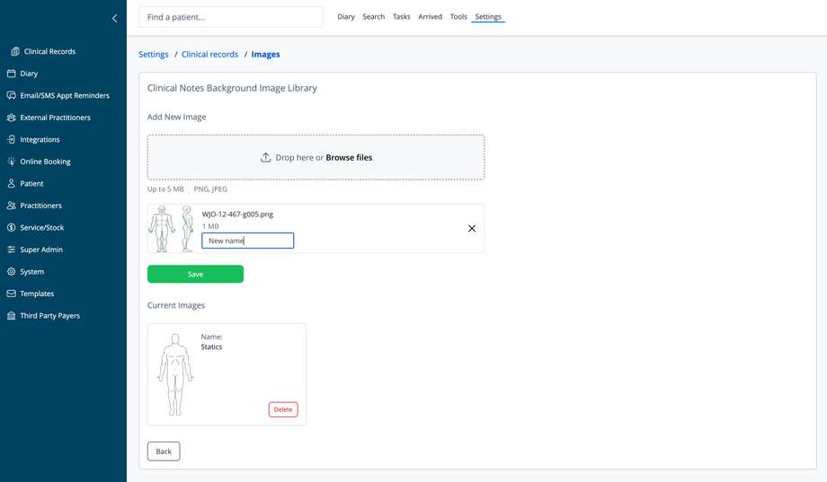Open the Service/Stock dollar icon
Screen dimensions: 827x482
pos(12,227)
